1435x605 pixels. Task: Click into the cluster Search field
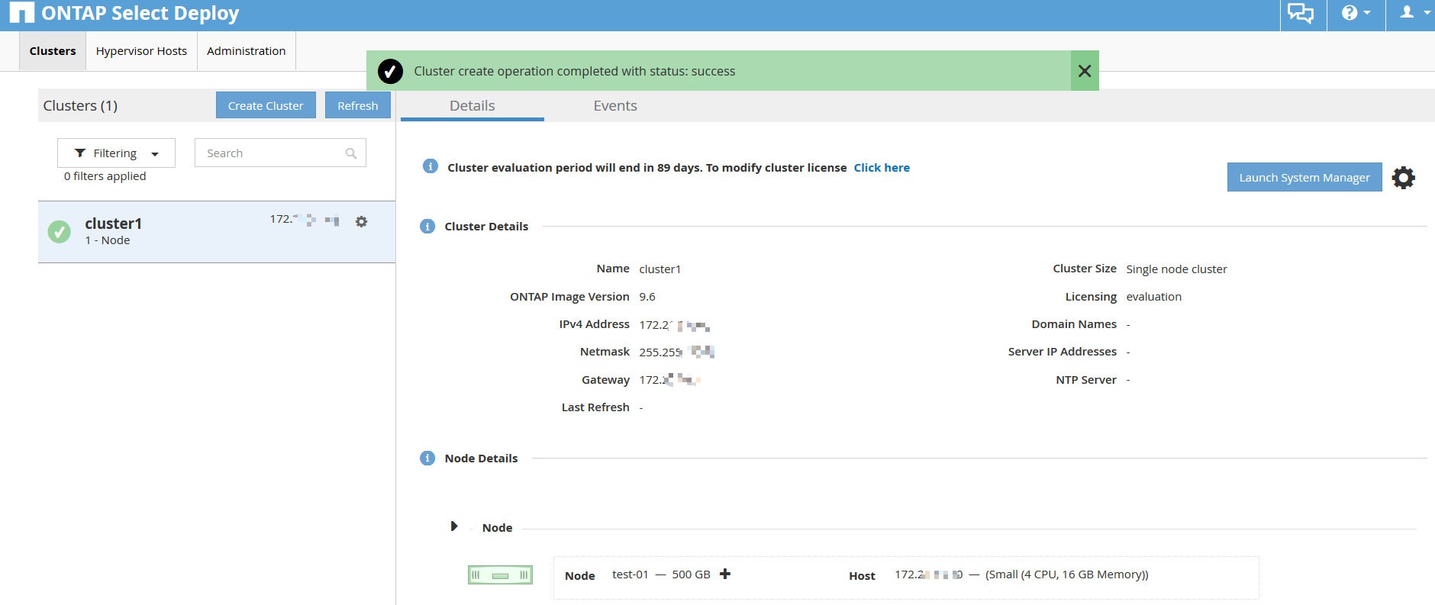280,153
